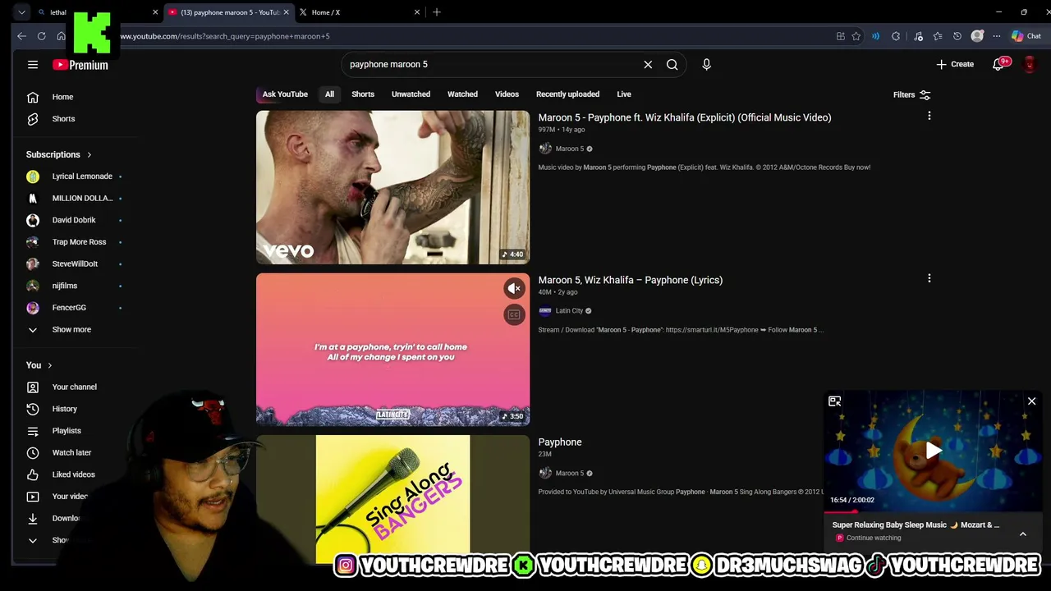This screenshot has width=1051, height=591.
Task: Click the YouTube Premium logo
Action: (80, 65)
